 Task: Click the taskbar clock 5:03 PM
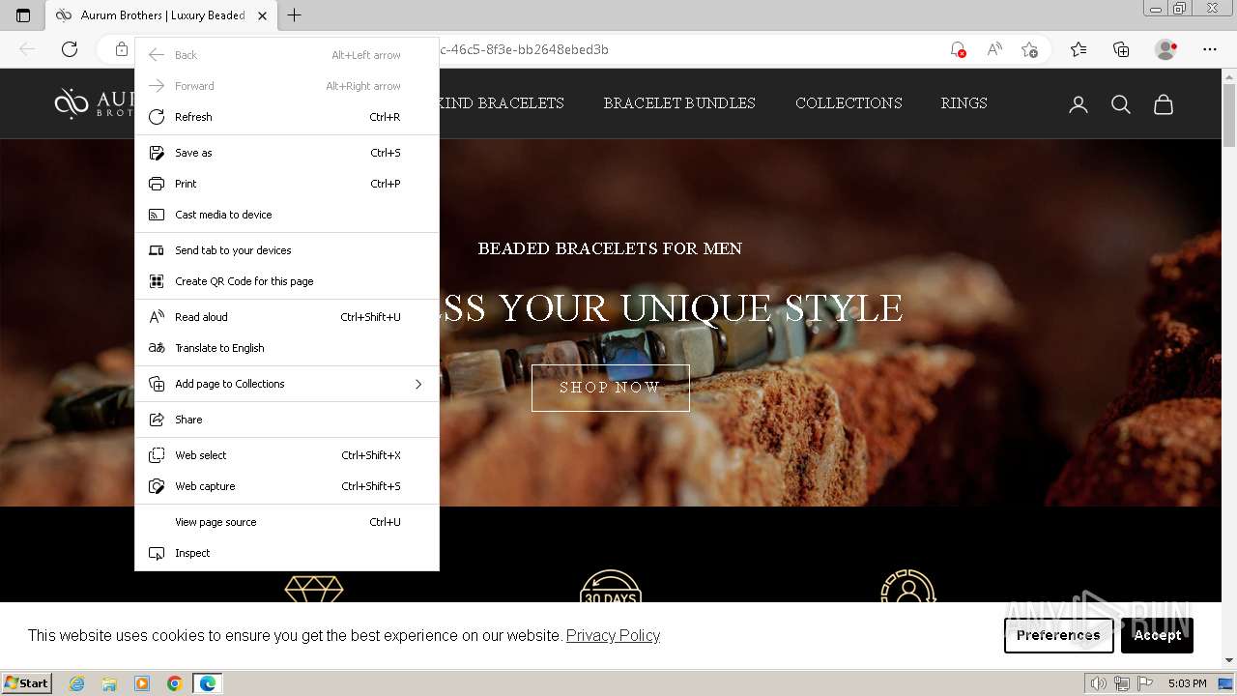[x=1187, y=683]
